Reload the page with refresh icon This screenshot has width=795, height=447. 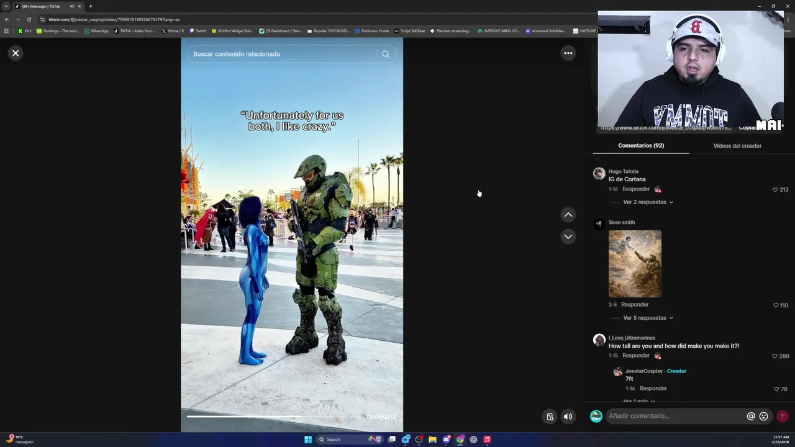[29, 19]
